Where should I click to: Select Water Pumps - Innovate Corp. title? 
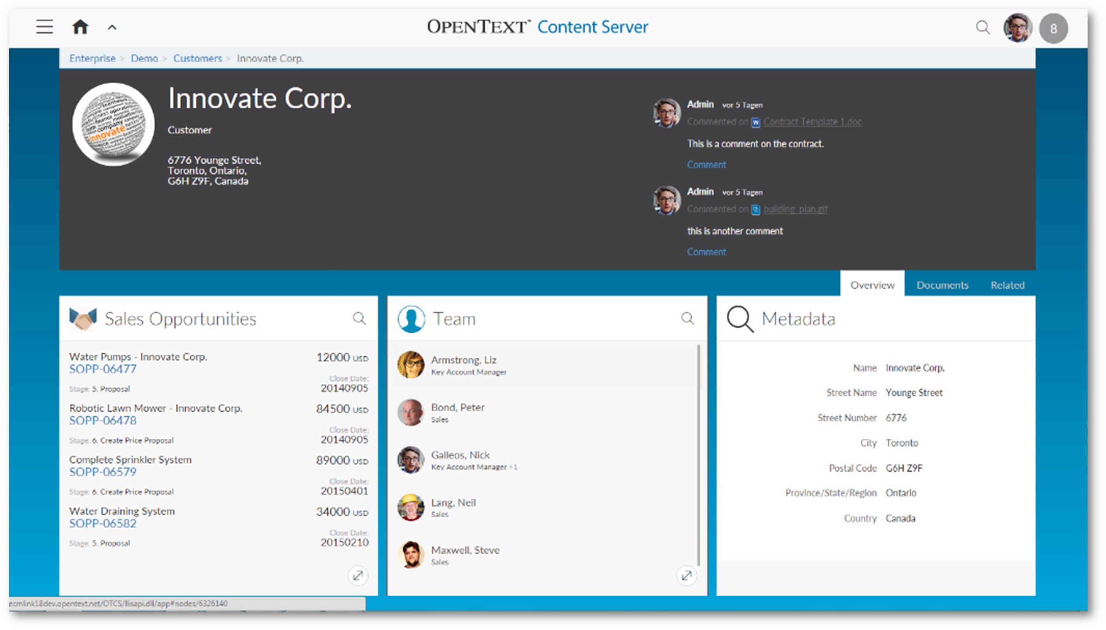138,357
